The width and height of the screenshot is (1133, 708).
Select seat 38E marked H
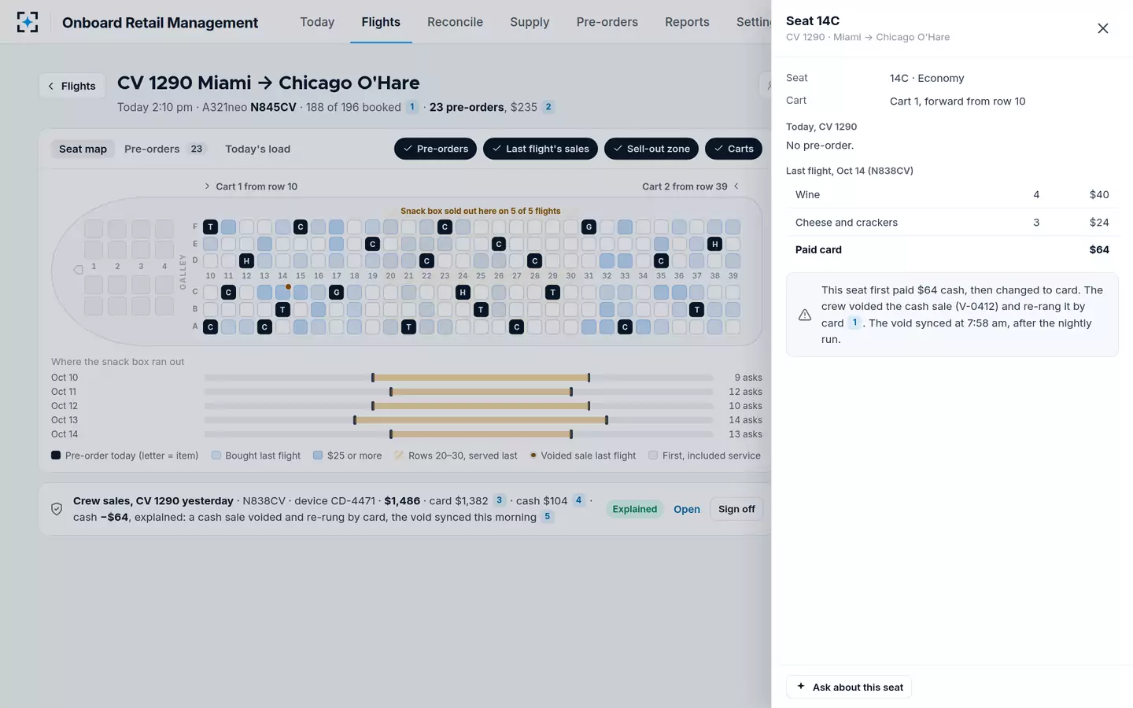pyautogui.click(x=714, y=244)
